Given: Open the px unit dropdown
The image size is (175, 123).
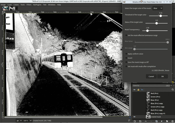Looking at the screenshot, I should click(x=19, y=120).
